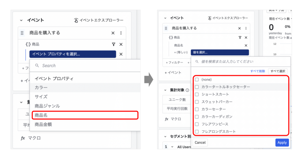Check the ショートスカート option
Viewport: 303px width, 159px height.
click(197, 94)
